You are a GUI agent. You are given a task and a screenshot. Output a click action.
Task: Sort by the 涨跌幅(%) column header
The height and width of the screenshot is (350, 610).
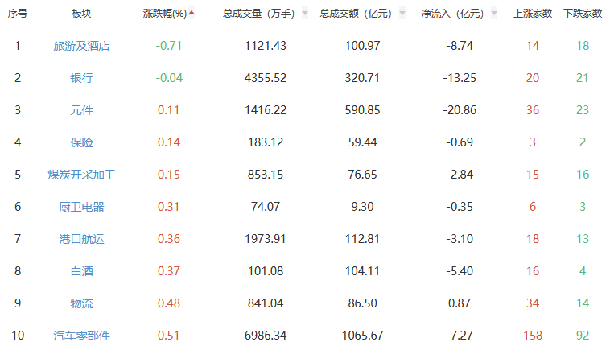pos(164,14)
